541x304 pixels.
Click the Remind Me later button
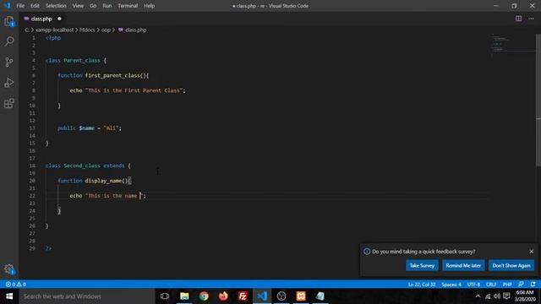click(x=463, y=265)
